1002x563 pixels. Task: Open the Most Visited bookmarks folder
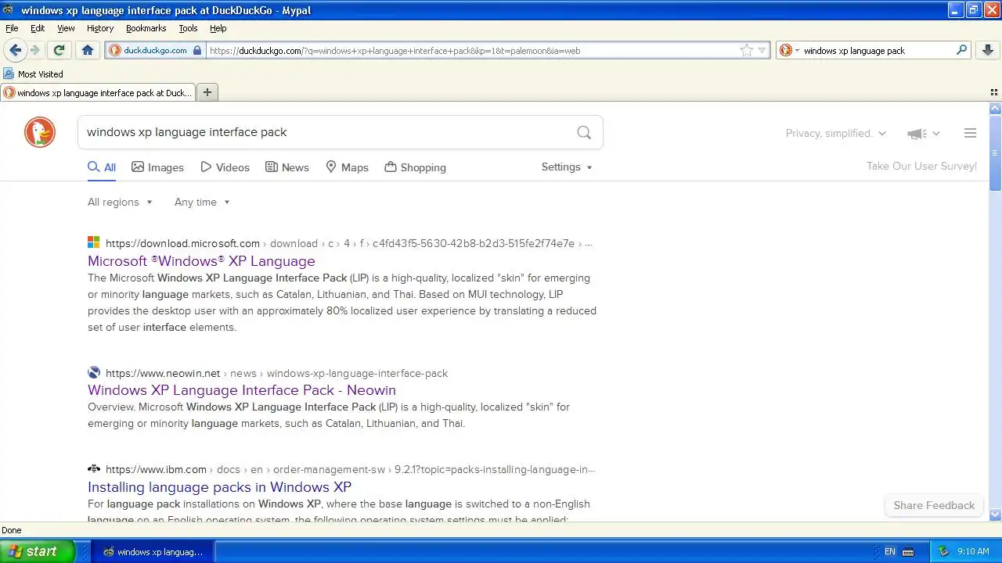tap(33, 74)
